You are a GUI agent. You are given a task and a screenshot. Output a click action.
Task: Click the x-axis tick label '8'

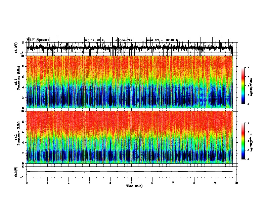[x=194, y=183]
